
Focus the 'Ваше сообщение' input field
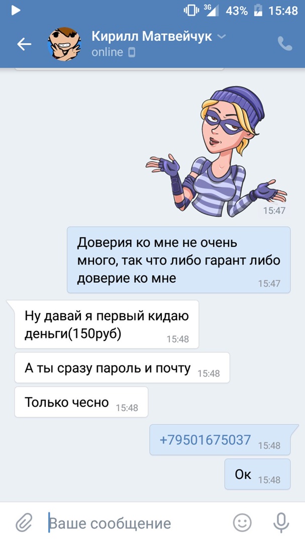(137, 523)
